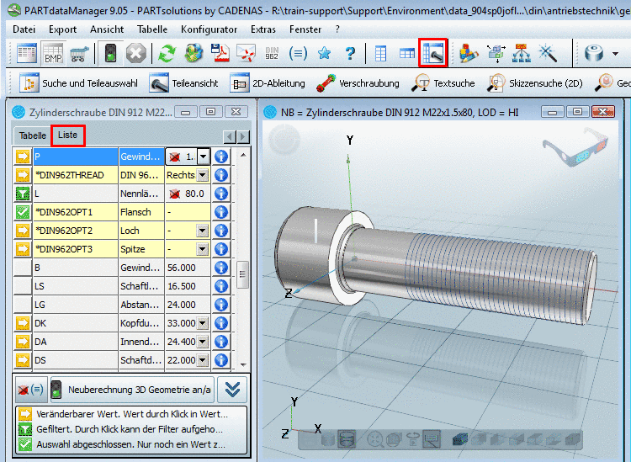
Task: Click the shopping cart icon
Action: (x=79, y=54)
